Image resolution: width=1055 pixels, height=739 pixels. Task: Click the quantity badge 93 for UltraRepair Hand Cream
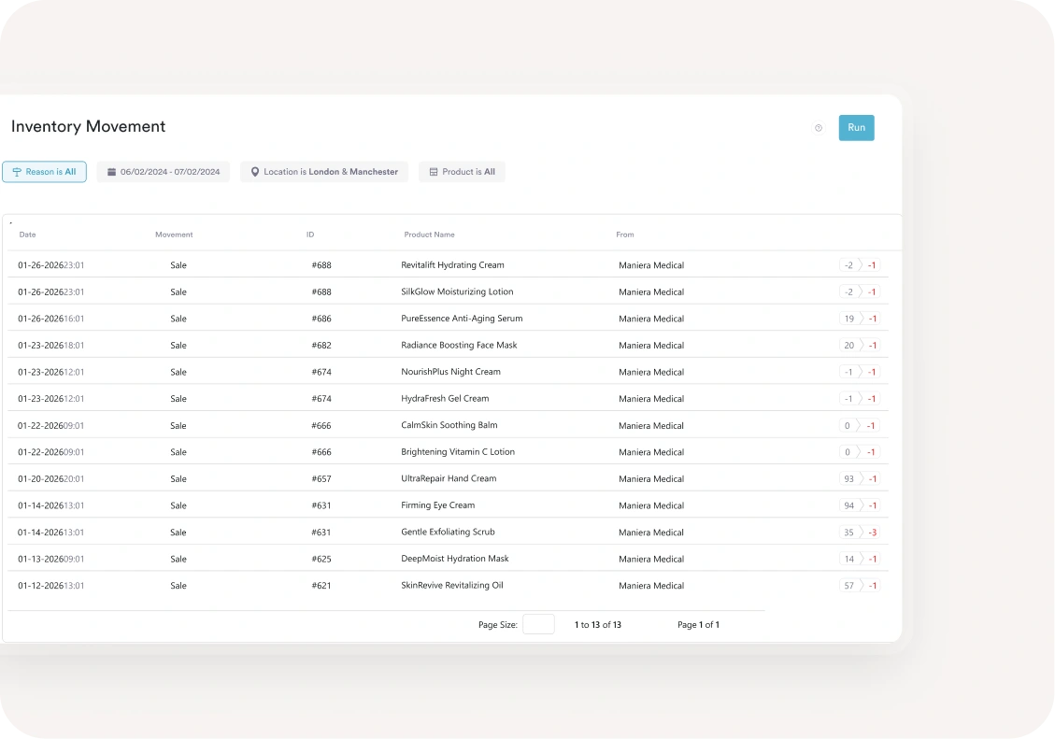(x=848, y=479)
